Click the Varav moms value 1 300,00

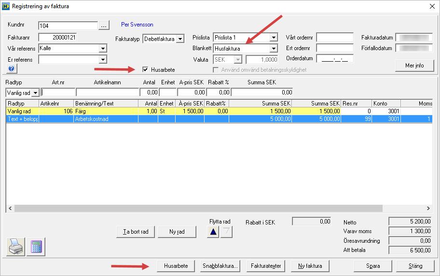(x=410, y=231)
